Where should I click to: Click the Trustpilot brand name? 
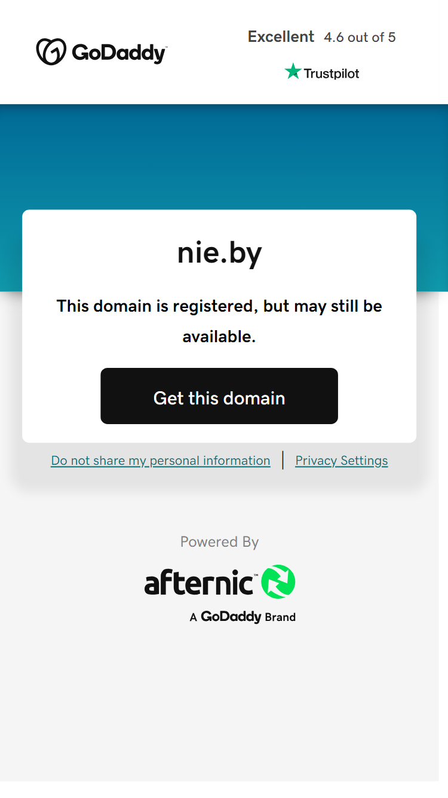pos(332,74)
